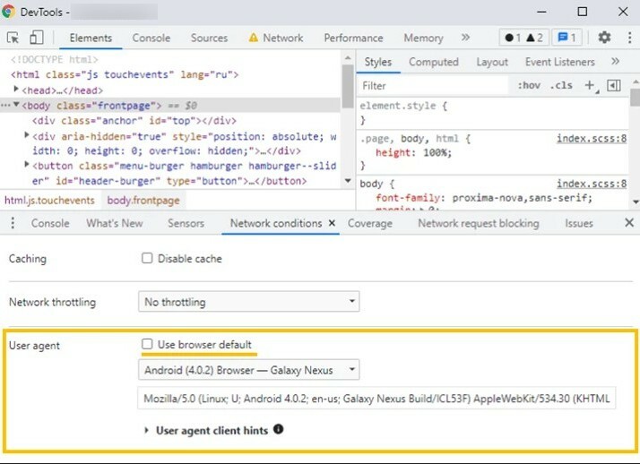640x464 pixels.
Task: Open index.scss:8 link for body rule
Action: point(592,184)
